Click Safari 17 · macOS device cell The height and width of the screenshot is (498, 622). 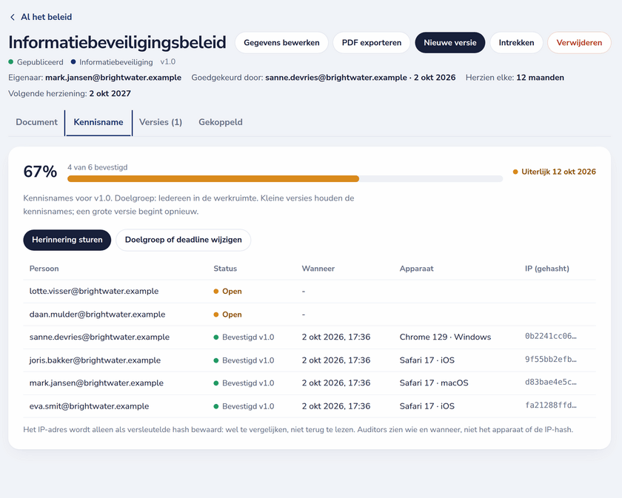pyautogui.click(x=434, y=383)
